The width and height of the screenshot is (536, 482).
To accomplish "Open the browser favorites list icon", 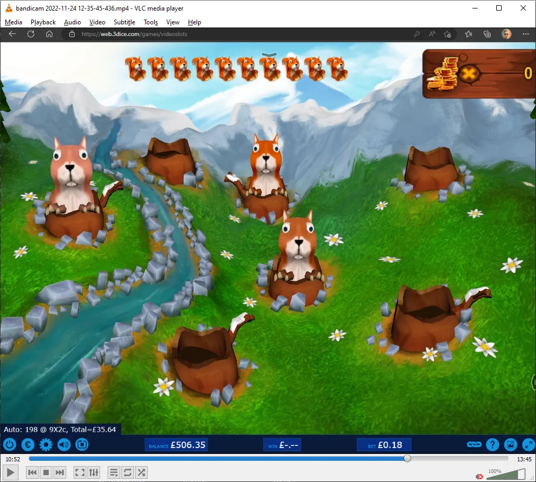I will [469, 34].
